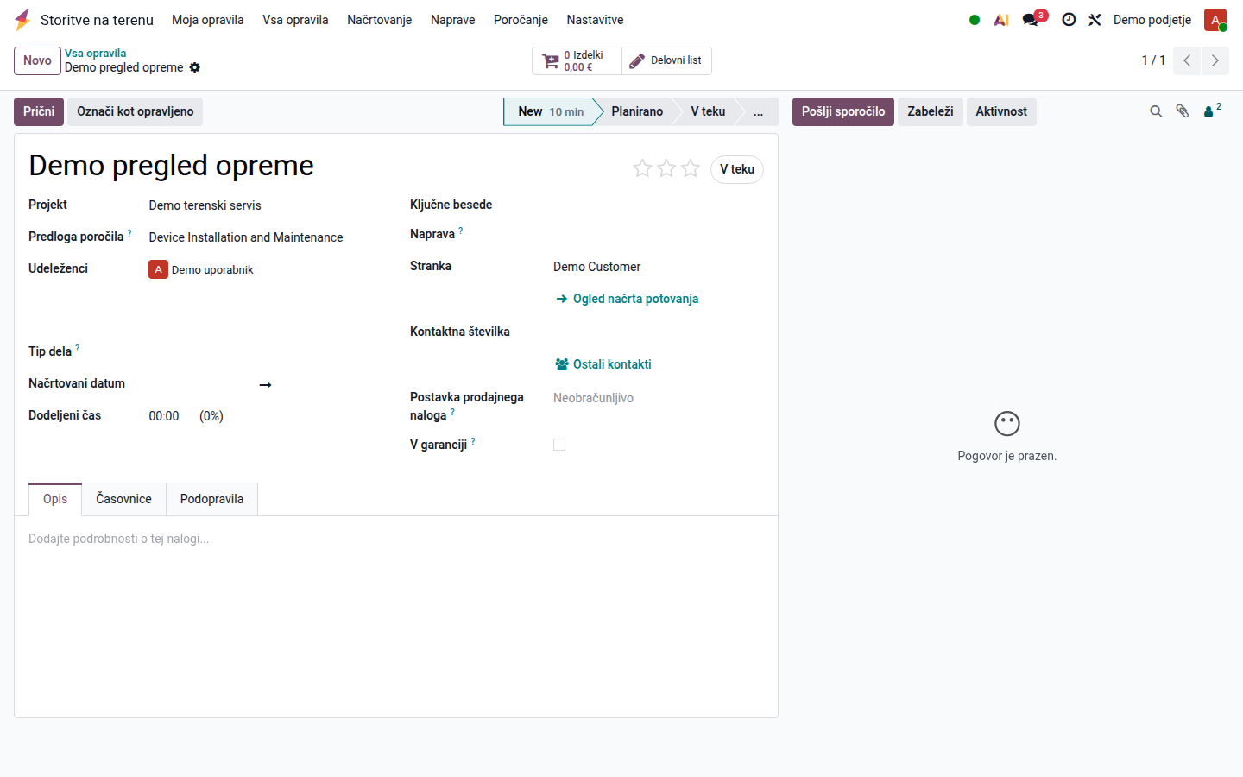The height and width of the screenshot is (777, 1243).
Task: Open the conversations messages icon
Action: point(1032,19)
